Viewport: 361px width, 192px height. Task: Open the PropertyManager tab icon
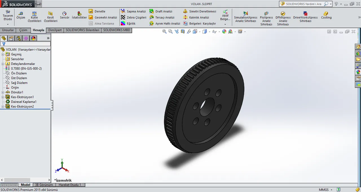coord(11,38)
